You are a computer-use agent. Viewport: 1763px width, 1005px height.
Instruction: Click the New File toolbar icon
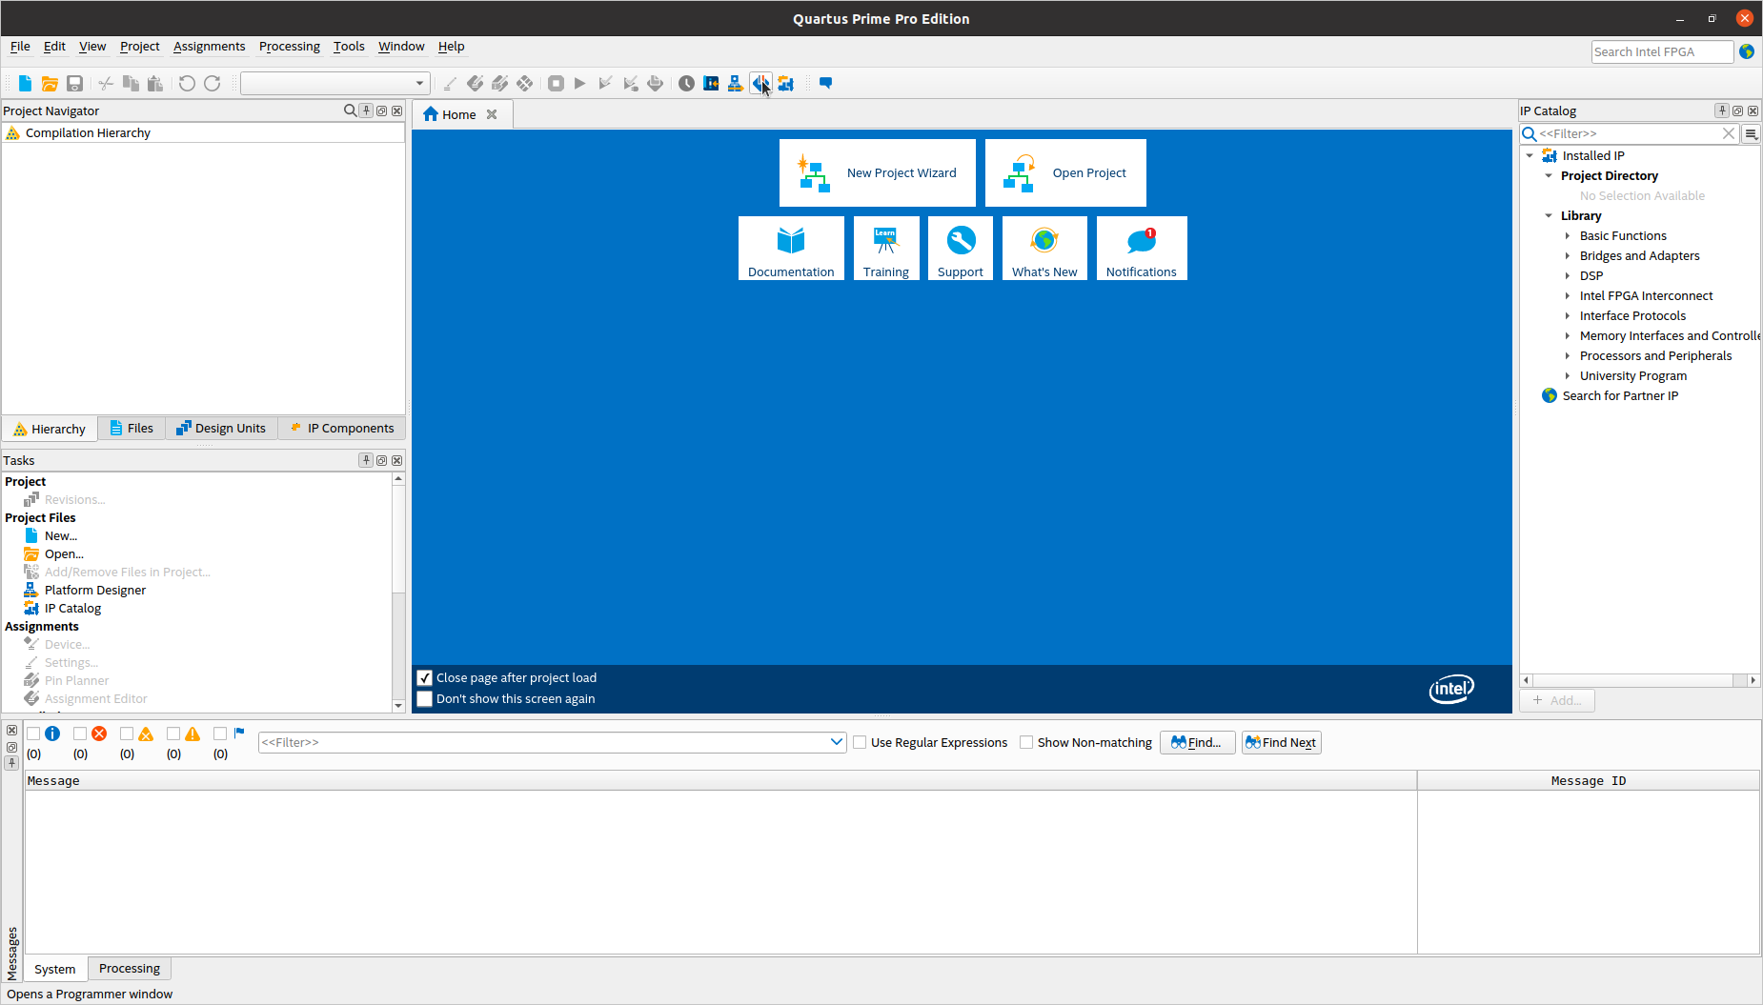[x=25, y=84]
